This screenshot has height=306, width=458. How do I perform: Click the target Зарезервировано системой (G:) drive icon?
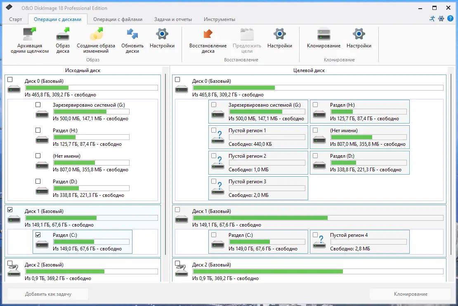tap(218, 114)
